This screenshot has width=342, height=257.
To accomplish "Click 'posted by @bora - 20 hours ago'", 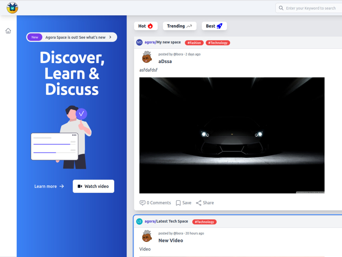I will 181,233.
